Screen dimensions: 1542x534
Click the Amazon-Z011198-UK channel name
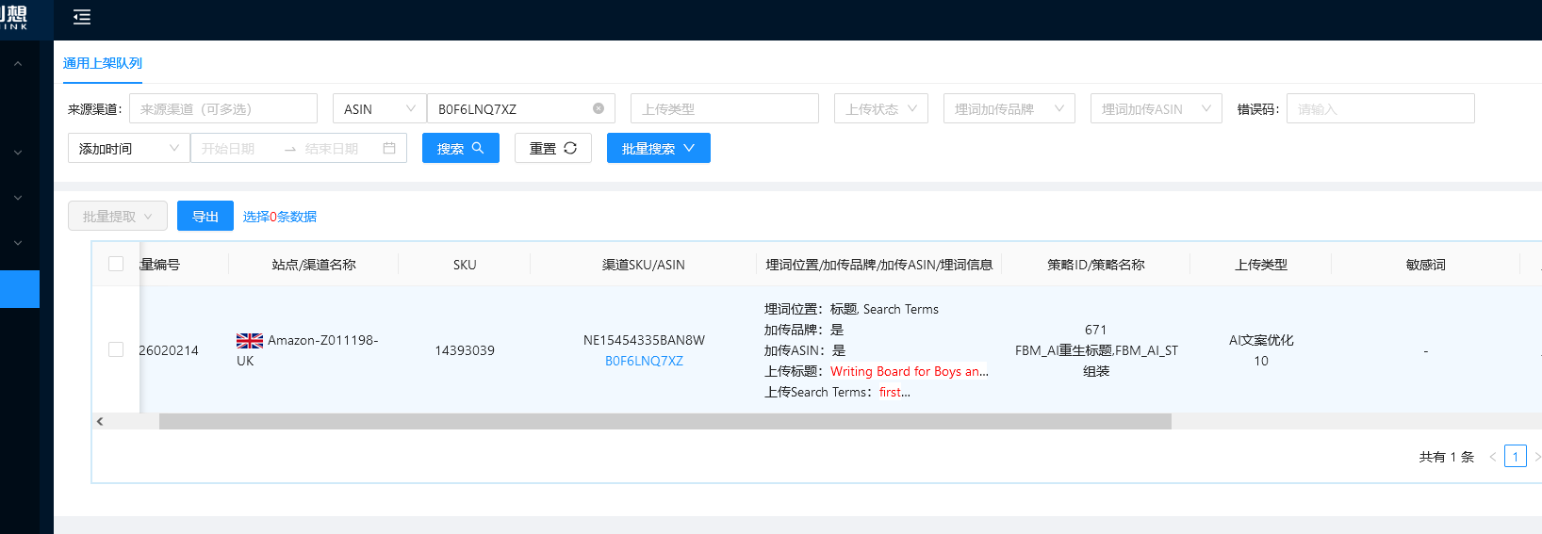307,350
